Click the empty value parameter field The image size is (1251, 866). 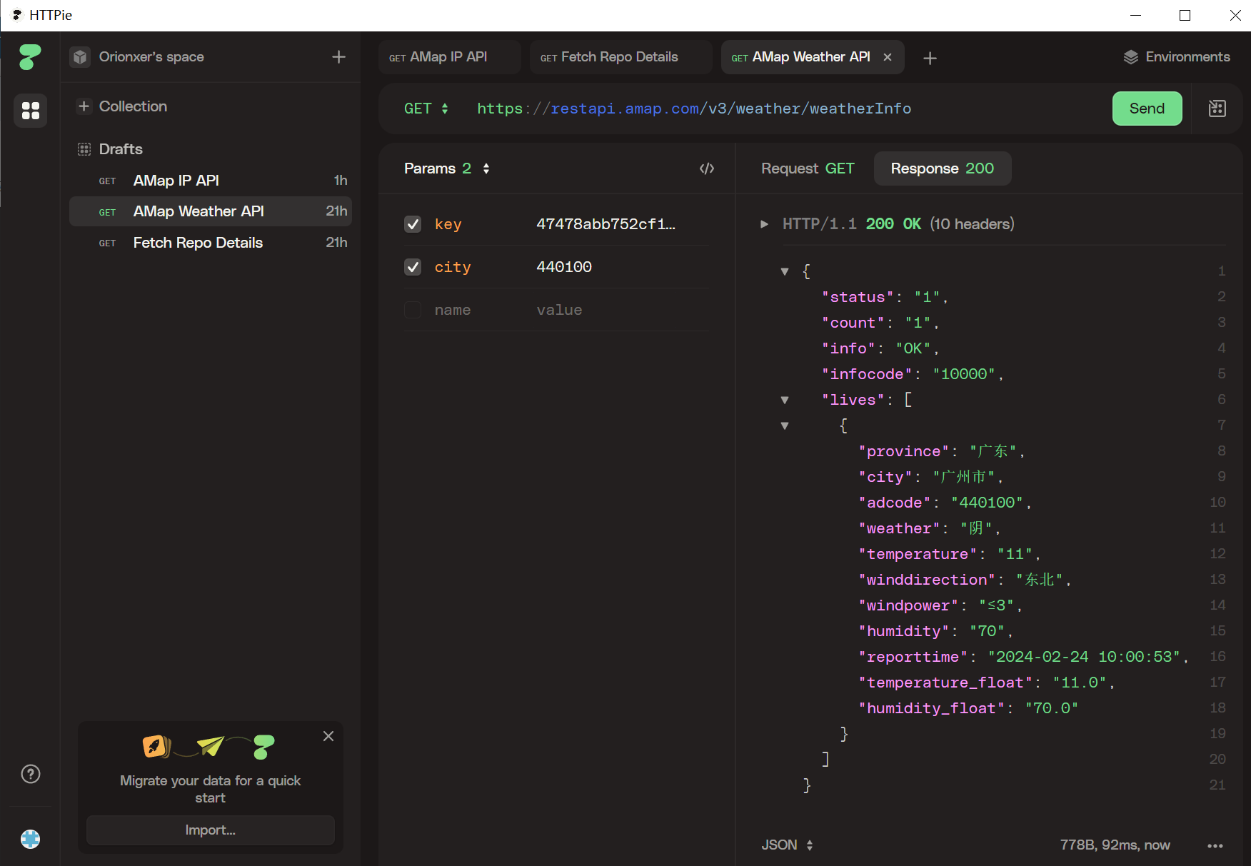[560, 310]
